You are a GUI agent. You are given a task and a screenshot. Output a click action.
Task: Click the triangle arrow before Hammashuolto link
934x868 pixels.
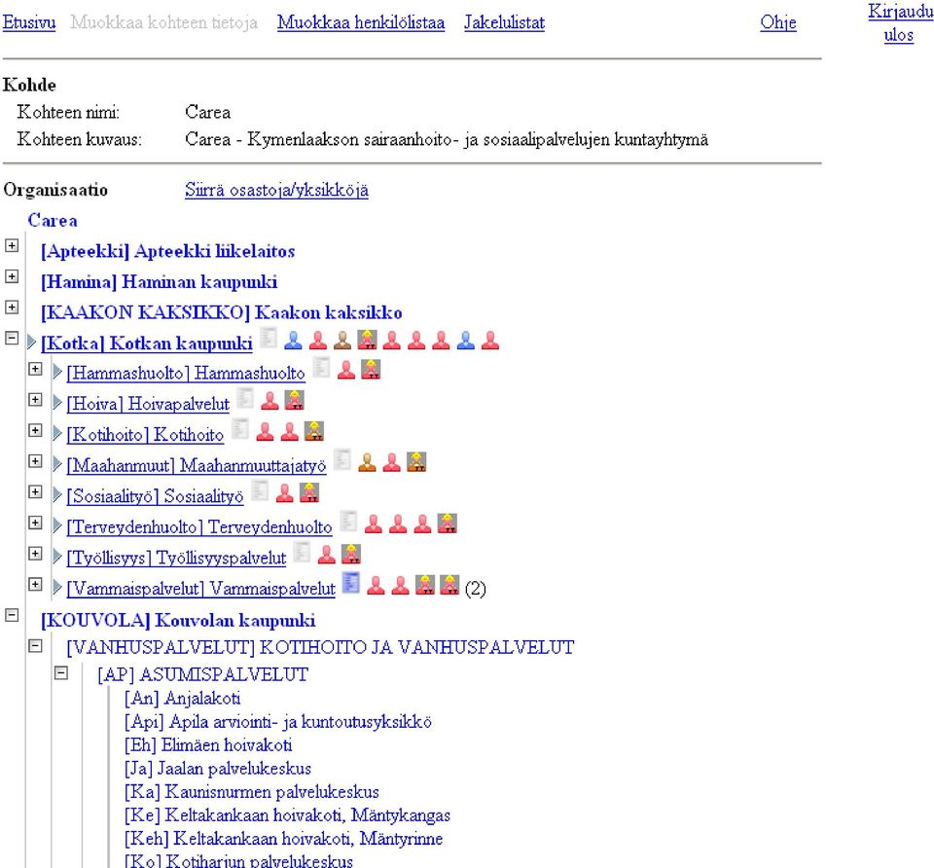57,372
